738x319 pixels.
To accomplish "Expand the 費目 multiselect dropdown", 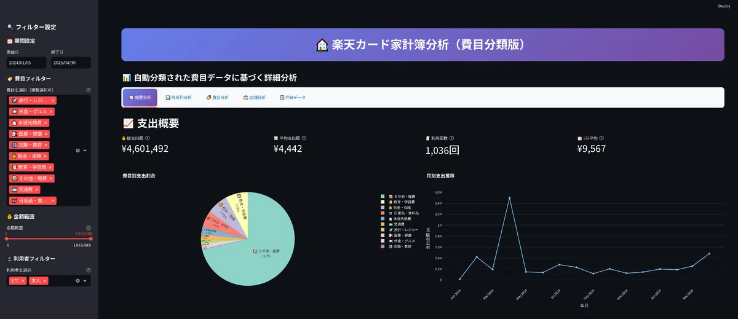I will pyautogui.click(x=85, y=150).
